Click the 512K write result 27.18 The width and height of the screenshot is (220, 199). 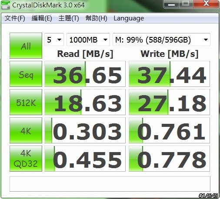tap(169, 102)
